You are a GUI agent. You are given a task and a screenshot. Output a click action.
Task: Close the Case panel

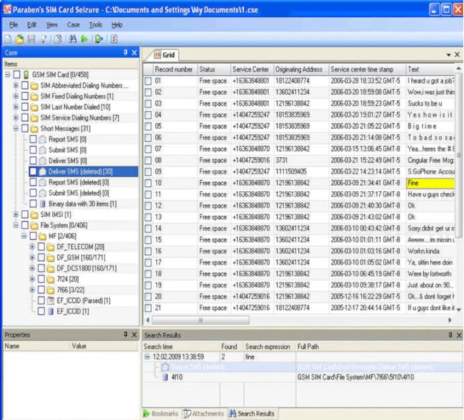coord(134,53)
